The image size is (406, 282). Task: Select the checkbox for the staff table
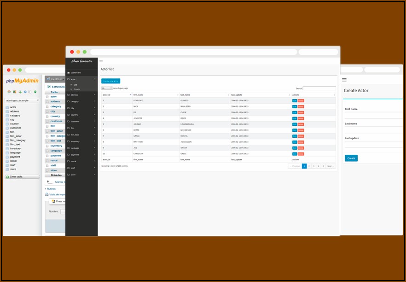coord(47,165)
